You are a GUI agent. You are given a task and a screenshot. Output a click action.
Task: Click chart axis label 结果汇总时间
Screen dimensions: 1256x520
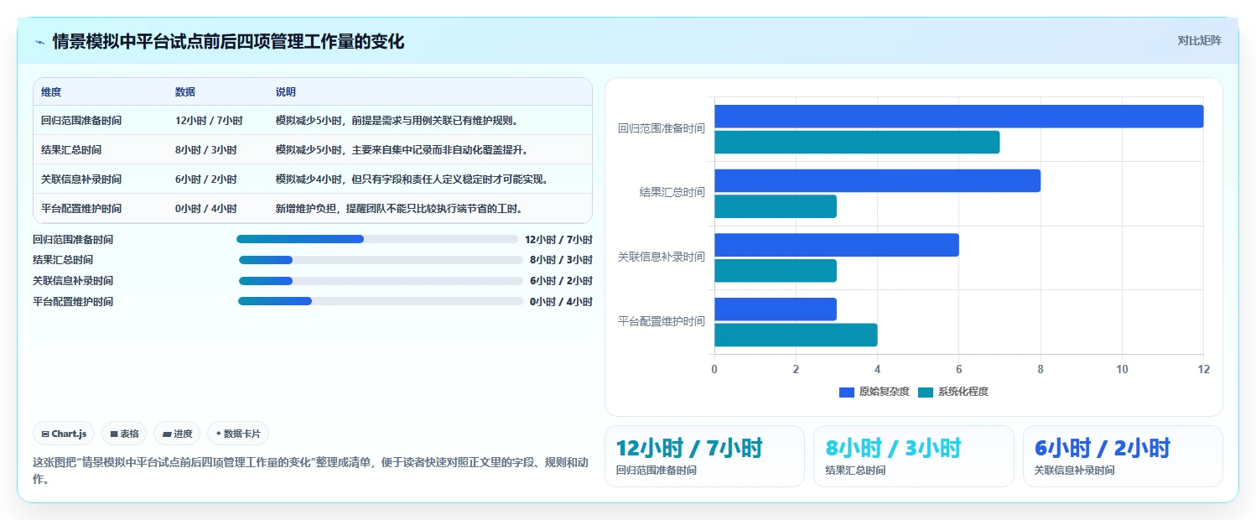[672, 192]
